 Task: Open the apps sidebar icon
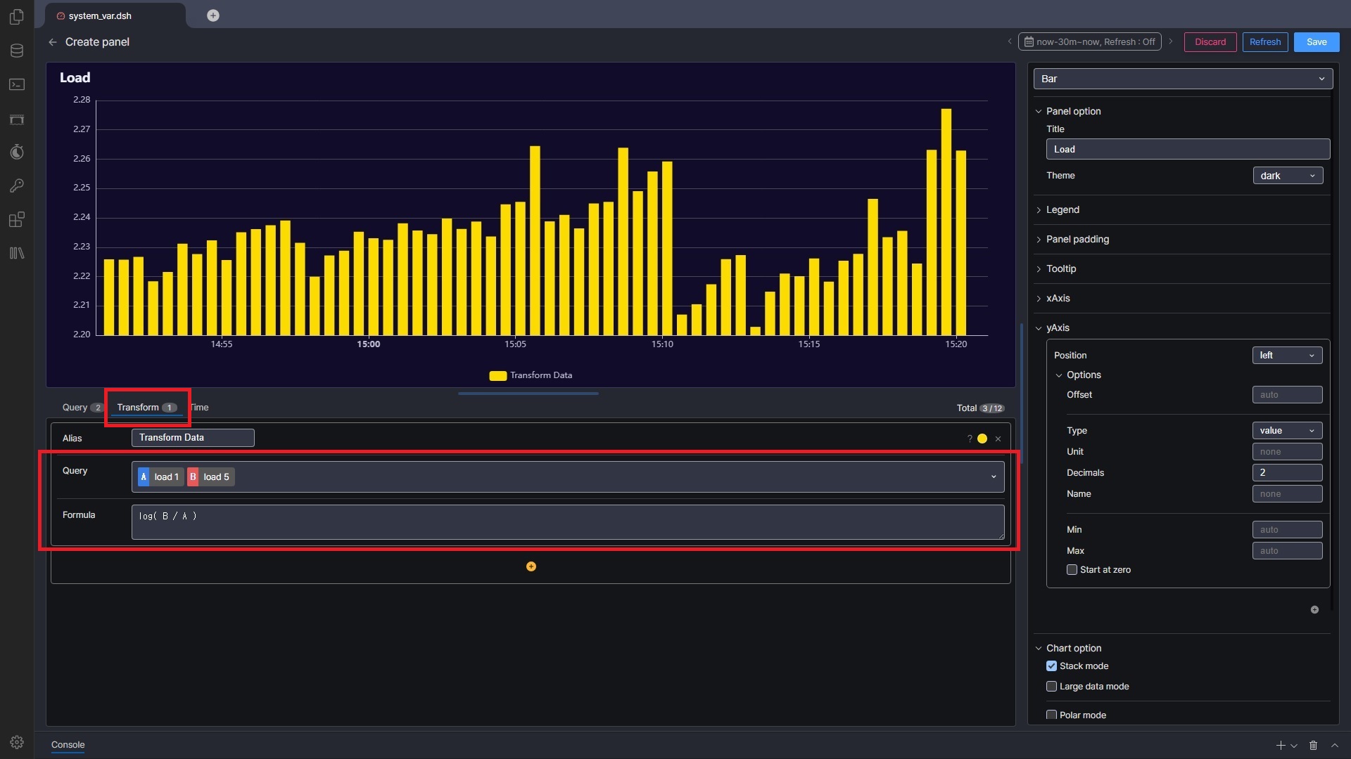pos(17,219)
